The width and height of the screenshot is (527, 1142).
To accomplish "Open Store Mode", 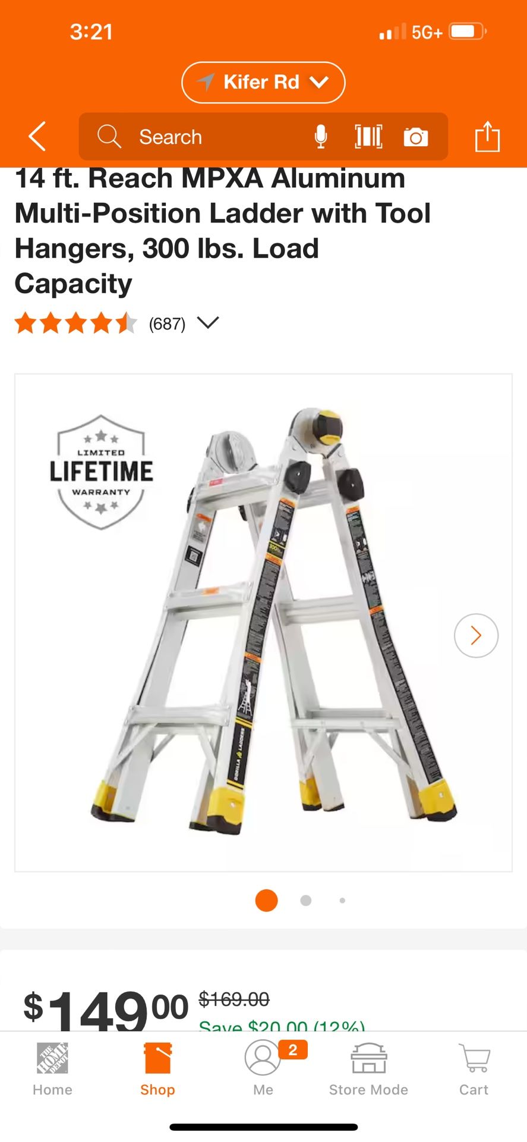I will tap(368, 1069).
